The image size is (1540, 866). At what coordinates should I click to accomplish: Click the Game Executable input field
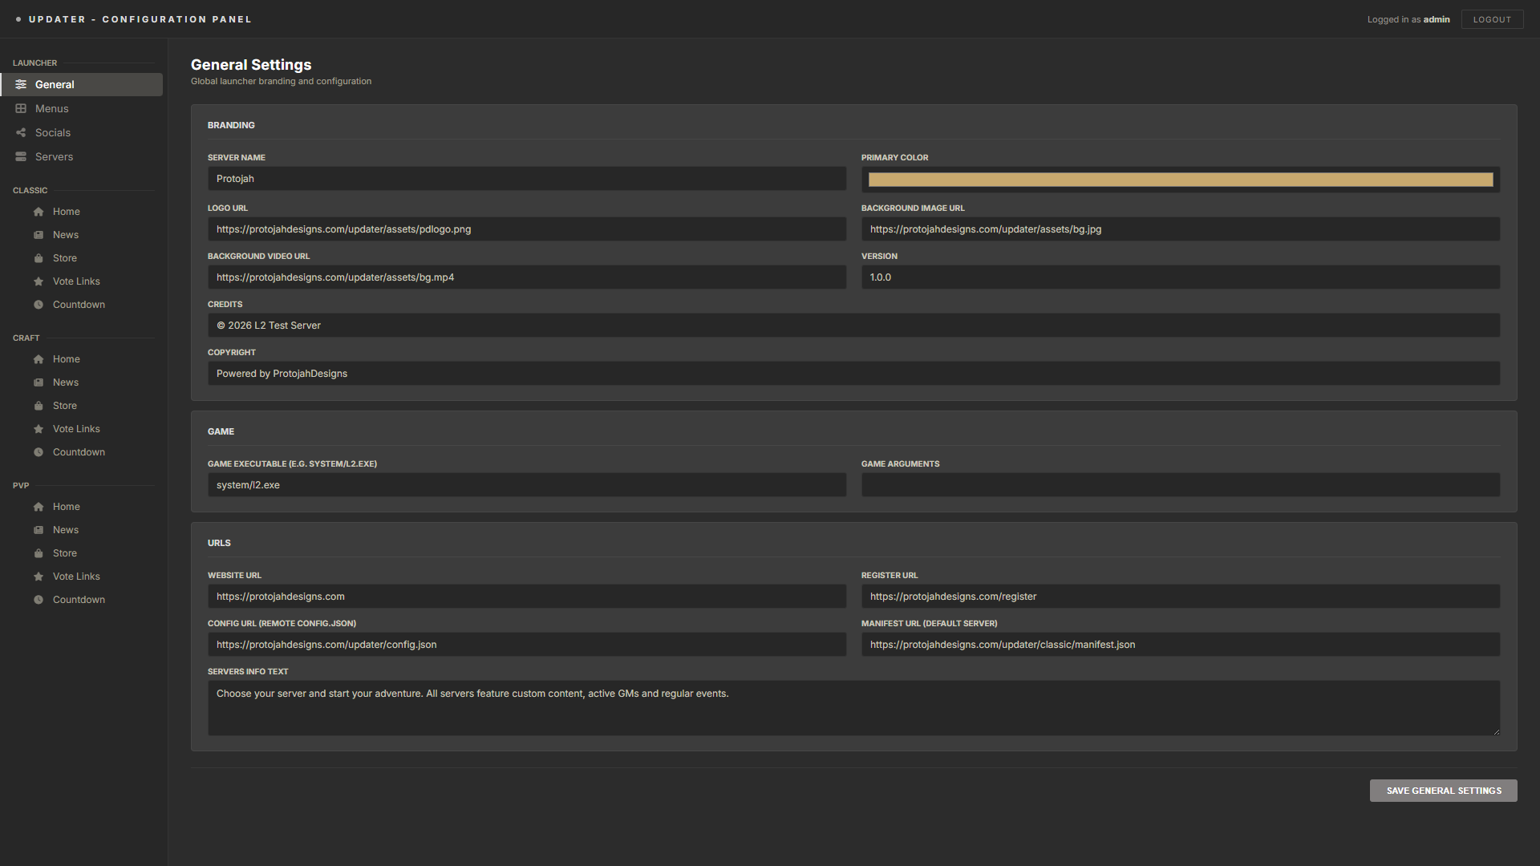(x=527, y=485)
